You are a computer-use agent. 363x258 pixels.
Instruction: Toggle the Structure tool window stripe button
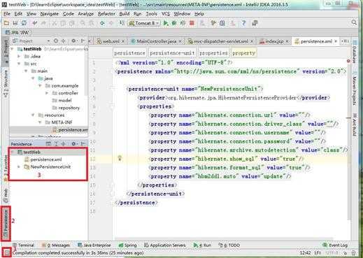coord(6,85)
